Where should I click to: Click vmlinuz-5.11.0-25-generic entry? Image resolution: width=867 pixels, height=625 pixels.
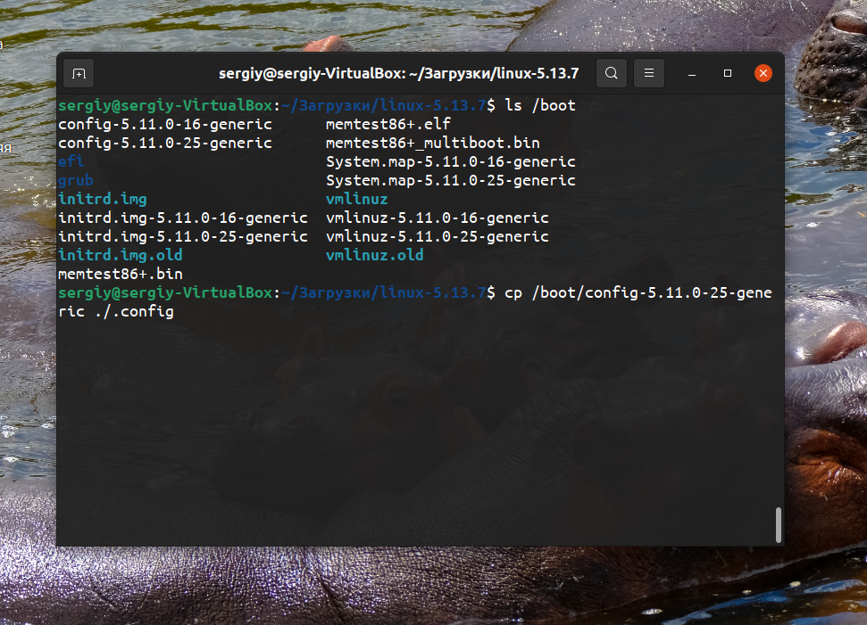[x=437, y=236]
